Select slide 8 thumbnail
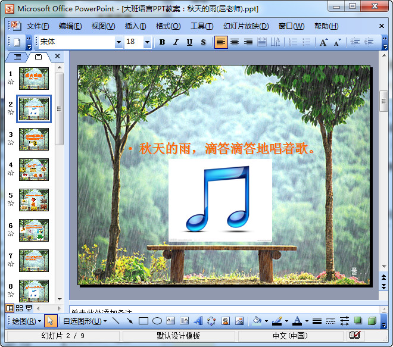This screenshot has width=393, height=347. pos(34,291)
